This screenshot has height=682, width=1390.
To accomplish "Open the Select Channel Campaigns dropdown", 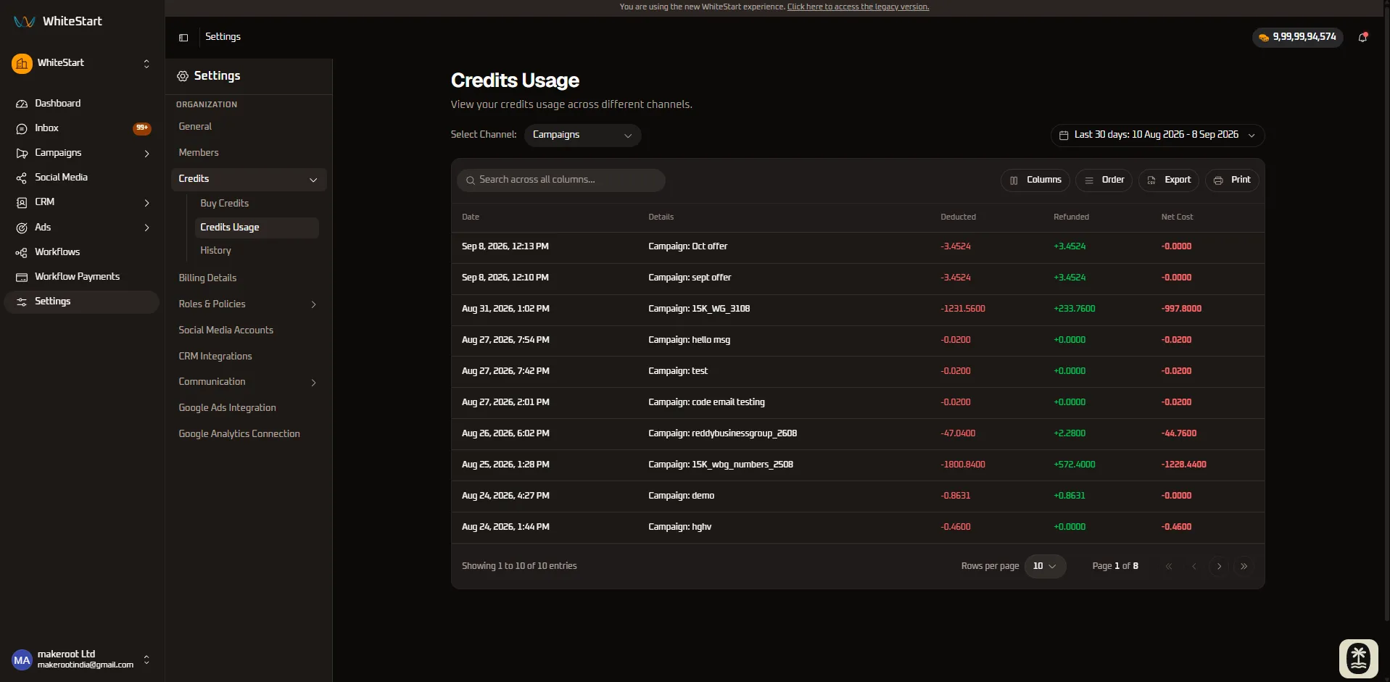I will click(582, 135).
